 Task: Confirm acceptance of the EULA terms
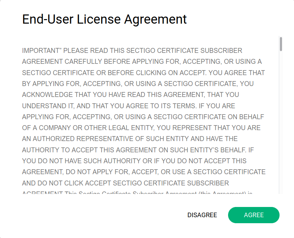pyautogui.click(x=253, y=215)
